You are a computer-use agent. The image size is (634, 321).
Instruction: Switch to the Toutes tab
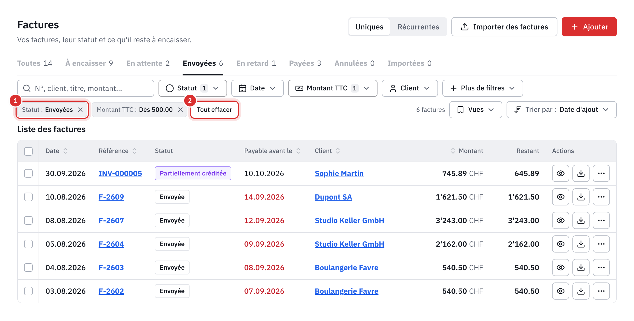click(x=35, y=63)
